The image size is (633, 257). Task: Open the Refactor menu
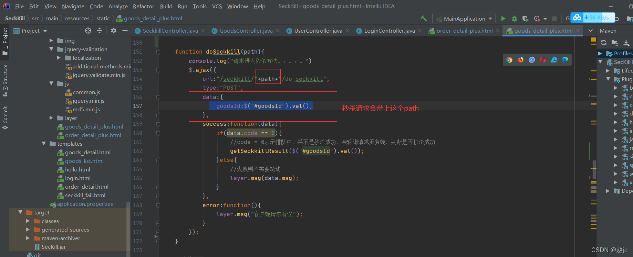tap(144, 6)
